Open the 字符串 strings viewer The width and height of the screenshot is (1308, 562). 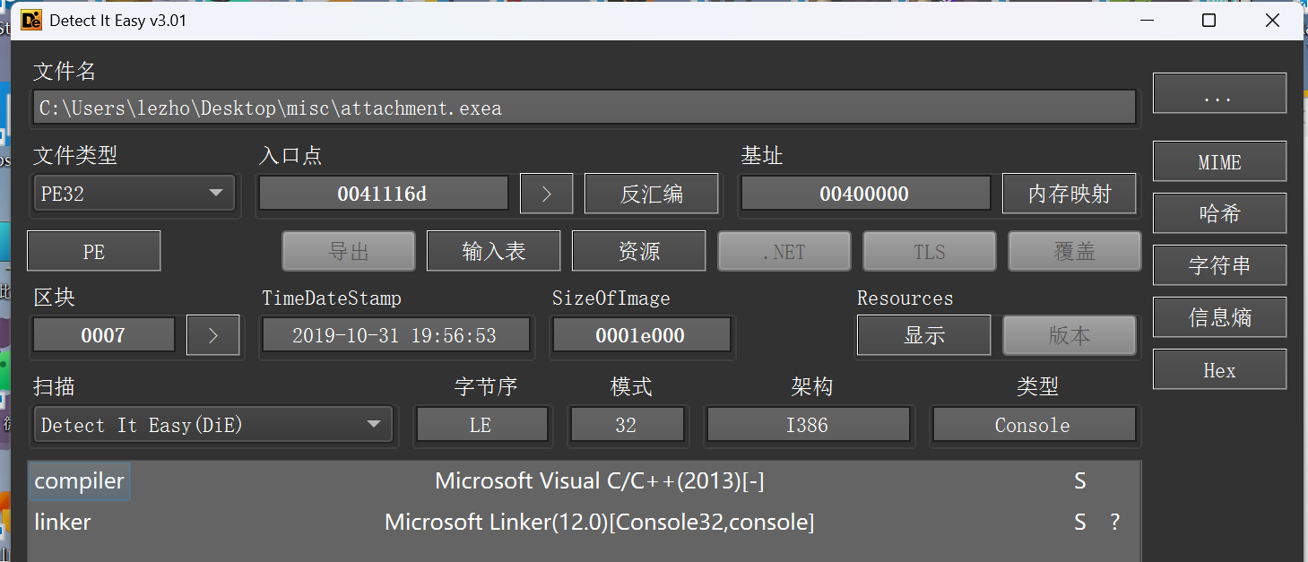[x=1219, y=265]
